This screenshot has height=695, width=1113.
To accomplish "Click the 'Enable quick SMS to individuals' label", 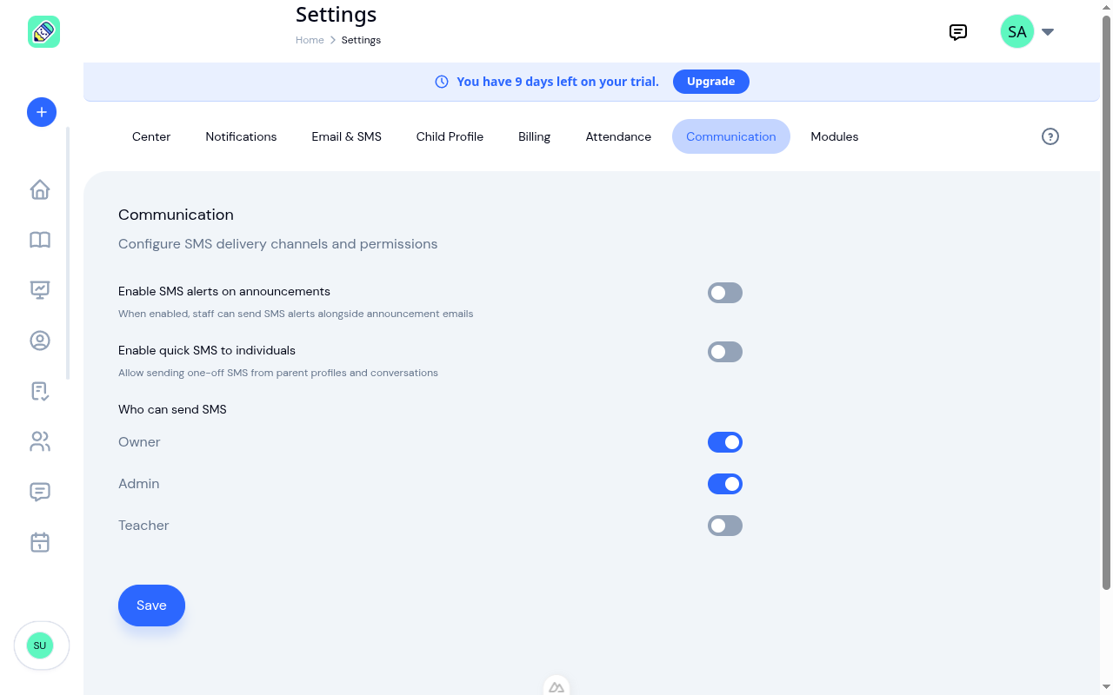I will 207,350.
